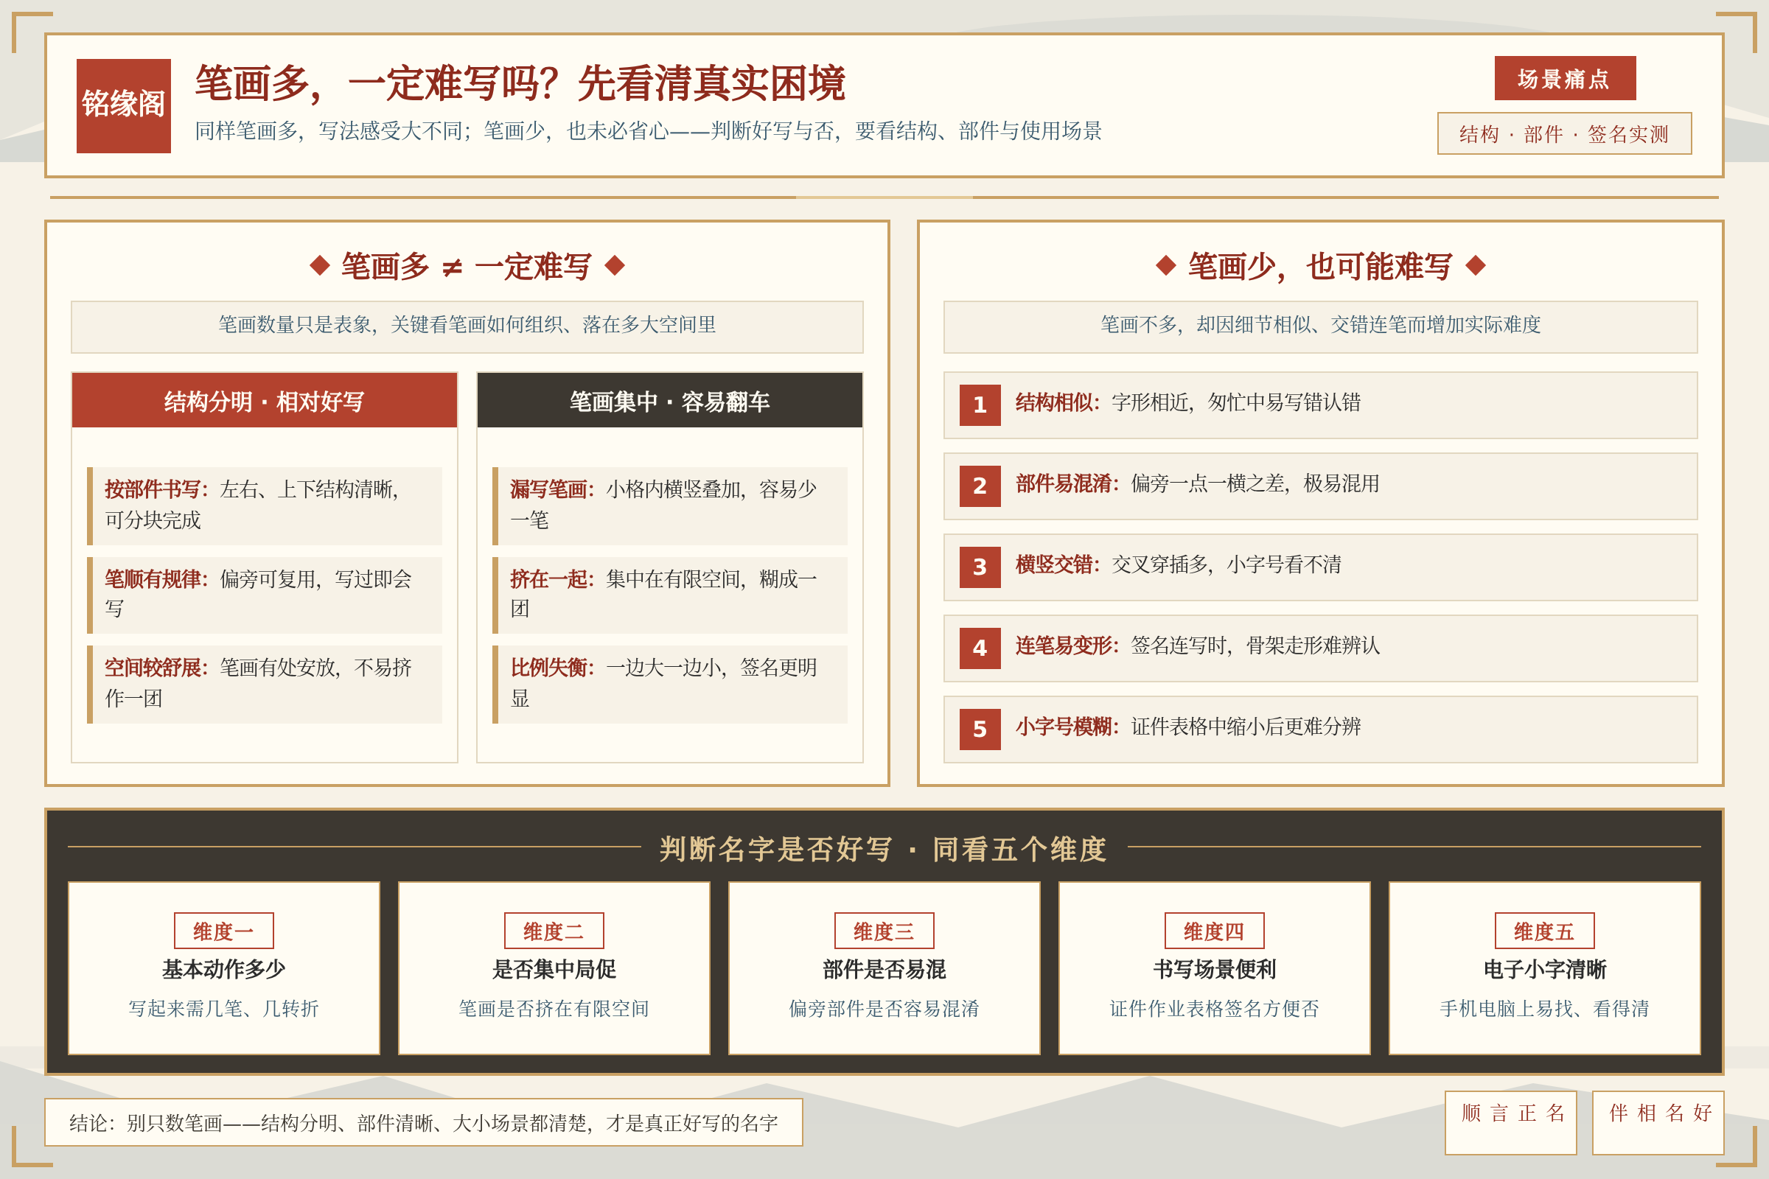This screenshot has width=1769, height=1179.
Task: Click the 铭缘阁 red logo block
Action: [123, 106]
